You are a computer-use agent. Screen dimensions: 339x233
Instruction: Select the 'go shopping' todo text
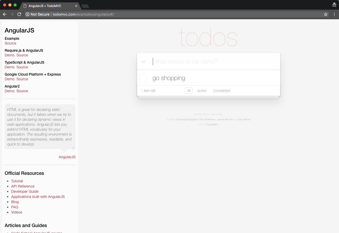tap(169, 78)
